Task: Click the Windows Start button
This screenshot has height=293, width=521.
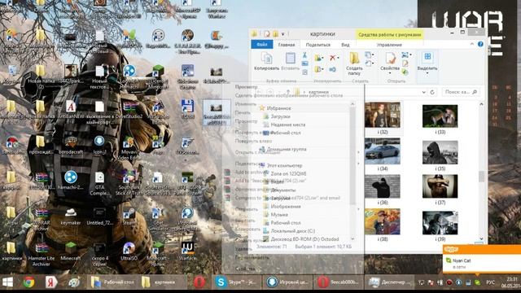Action: tap(7, 282)
